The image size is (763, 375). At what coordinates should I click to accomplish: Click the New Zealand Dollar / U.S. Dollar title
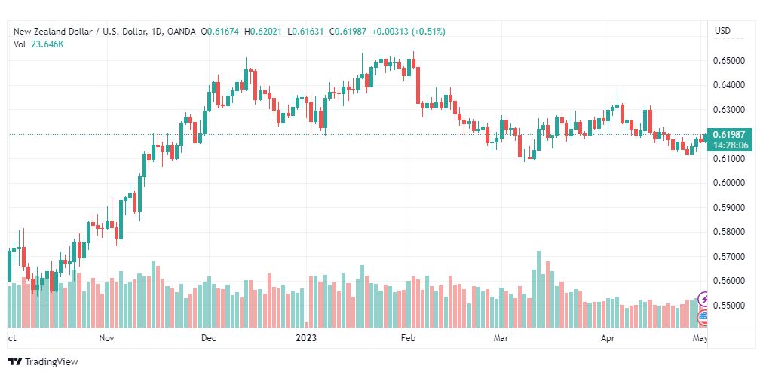point(80,32)
